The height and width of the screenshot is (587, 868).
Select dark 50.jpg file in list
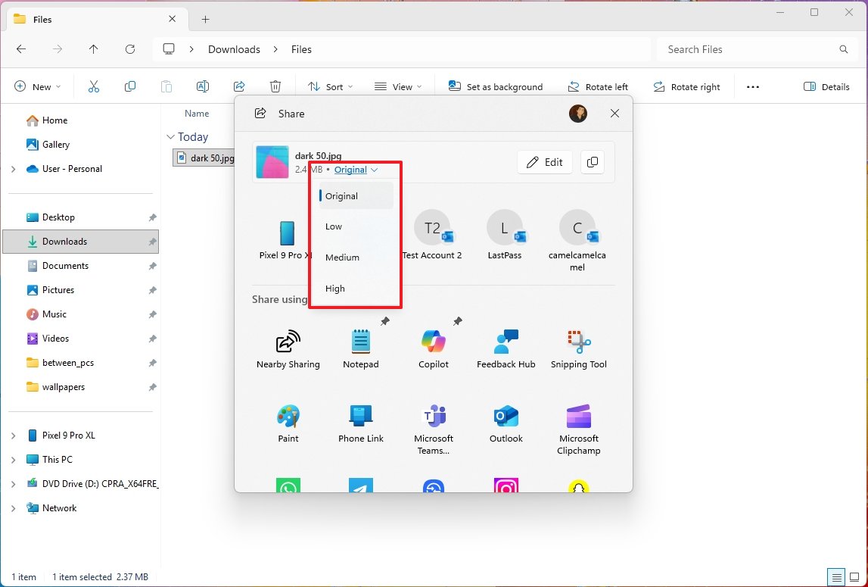[x=204, y=158]
